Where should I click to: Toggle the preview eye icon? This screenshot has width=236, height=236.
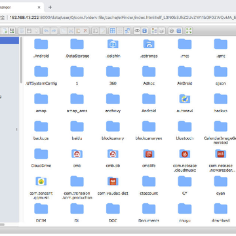point(137,31)
